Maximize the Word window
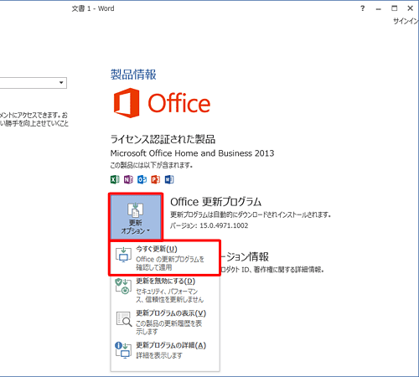The width and height of the screenshot is (419, 377). point(394,8)
